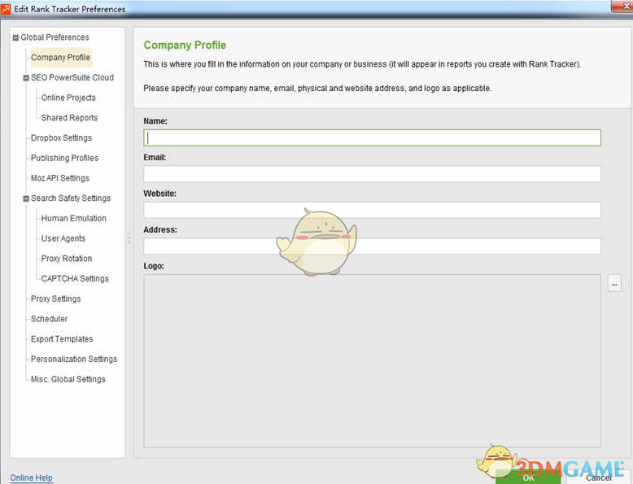Open Online Projects settings

click(68, 98)
